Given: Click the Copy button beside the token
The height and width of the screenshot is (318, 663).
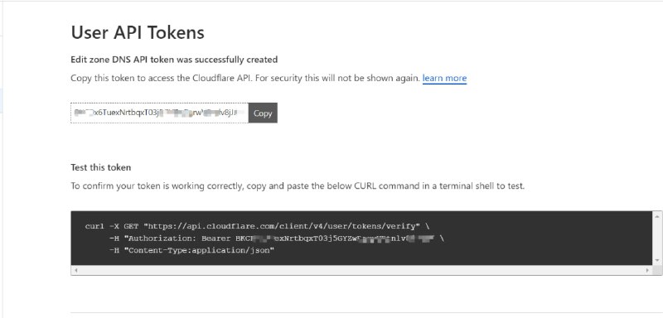Looking at the screenshot, I should [x=263, y=113].
